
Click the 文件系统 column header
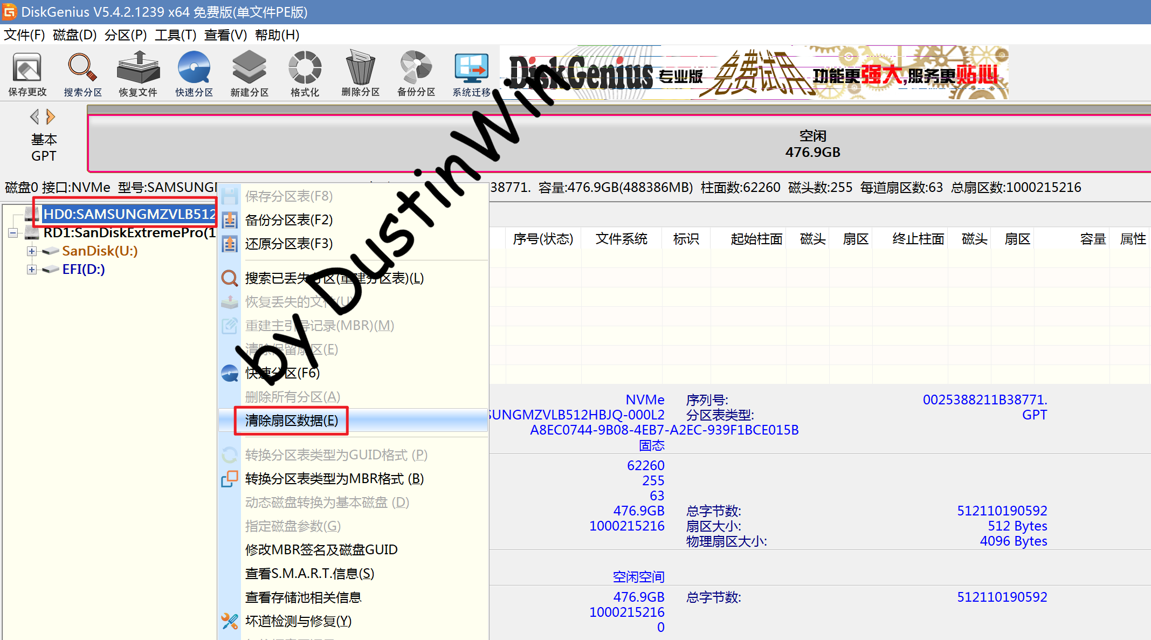(x=622, y=239)
